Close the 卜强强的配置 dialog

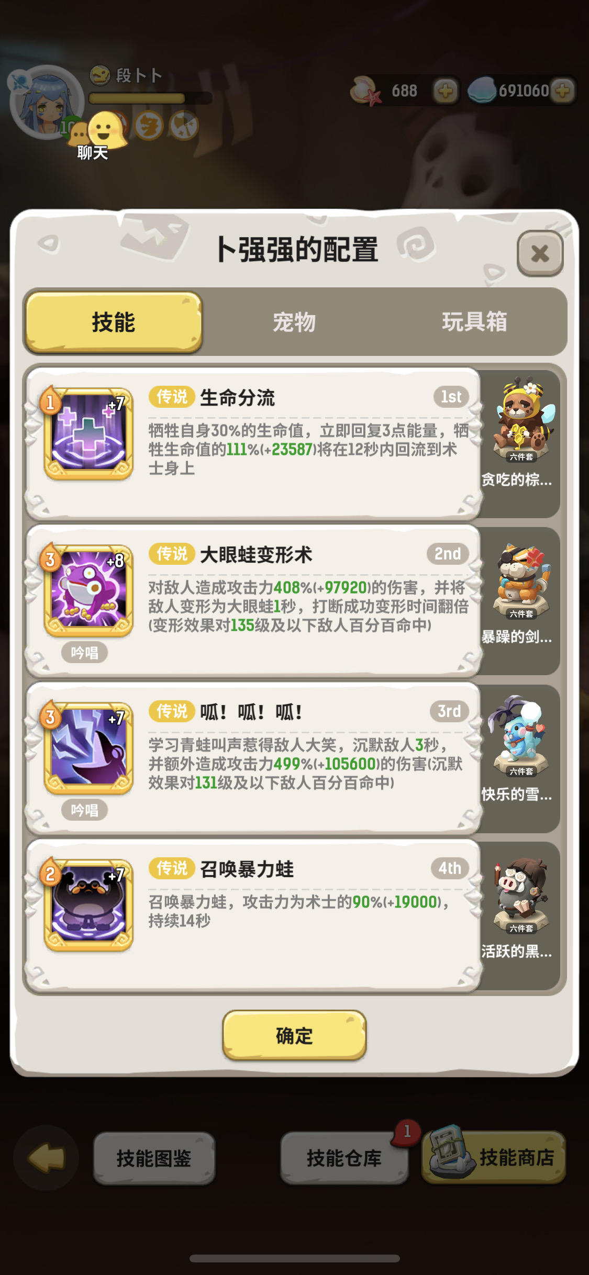click(x=540, y=253)
